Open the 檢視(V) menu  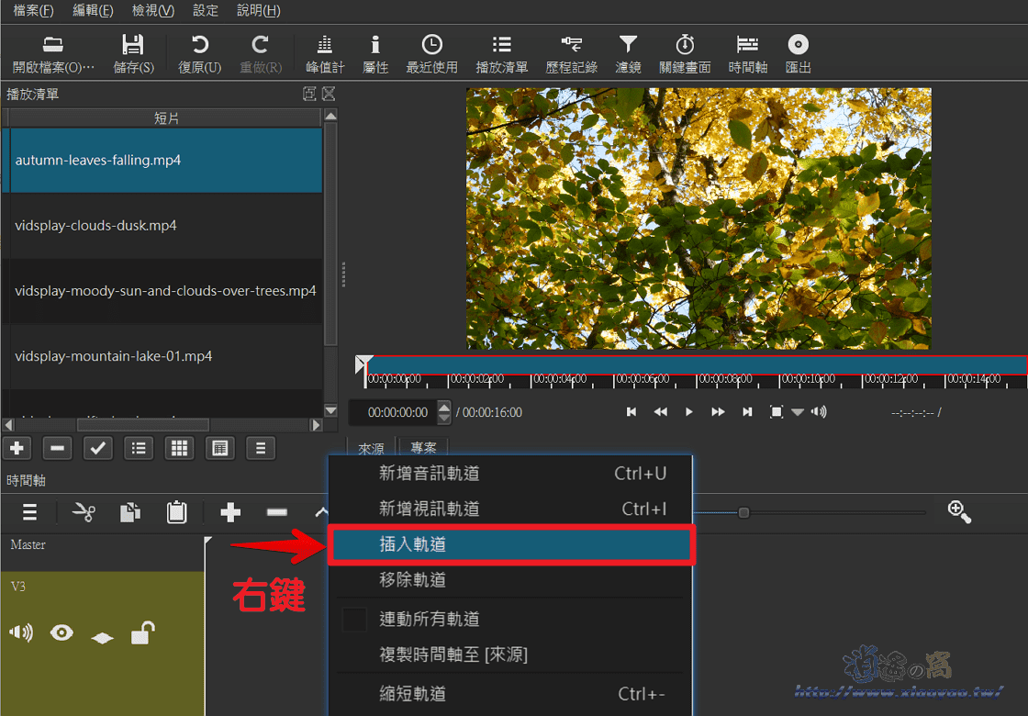[x=152, y=10]
